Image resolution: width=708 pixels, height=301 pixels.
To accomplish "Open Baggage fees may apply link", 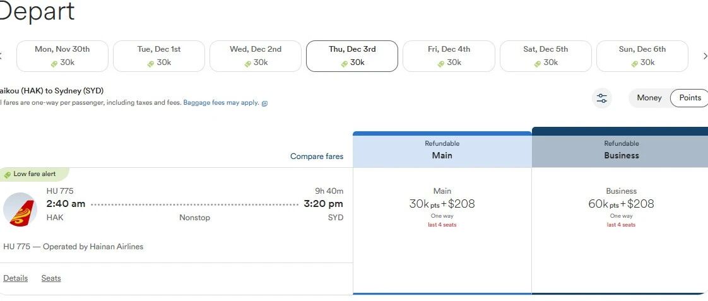I will (221, 103).
